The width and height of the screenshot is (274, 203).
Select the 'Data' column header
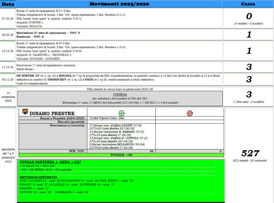click(8, 4)
